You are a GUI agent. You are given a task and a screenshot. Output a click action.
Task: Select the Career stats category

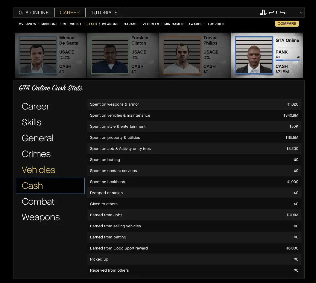click(x=36, y=106)
